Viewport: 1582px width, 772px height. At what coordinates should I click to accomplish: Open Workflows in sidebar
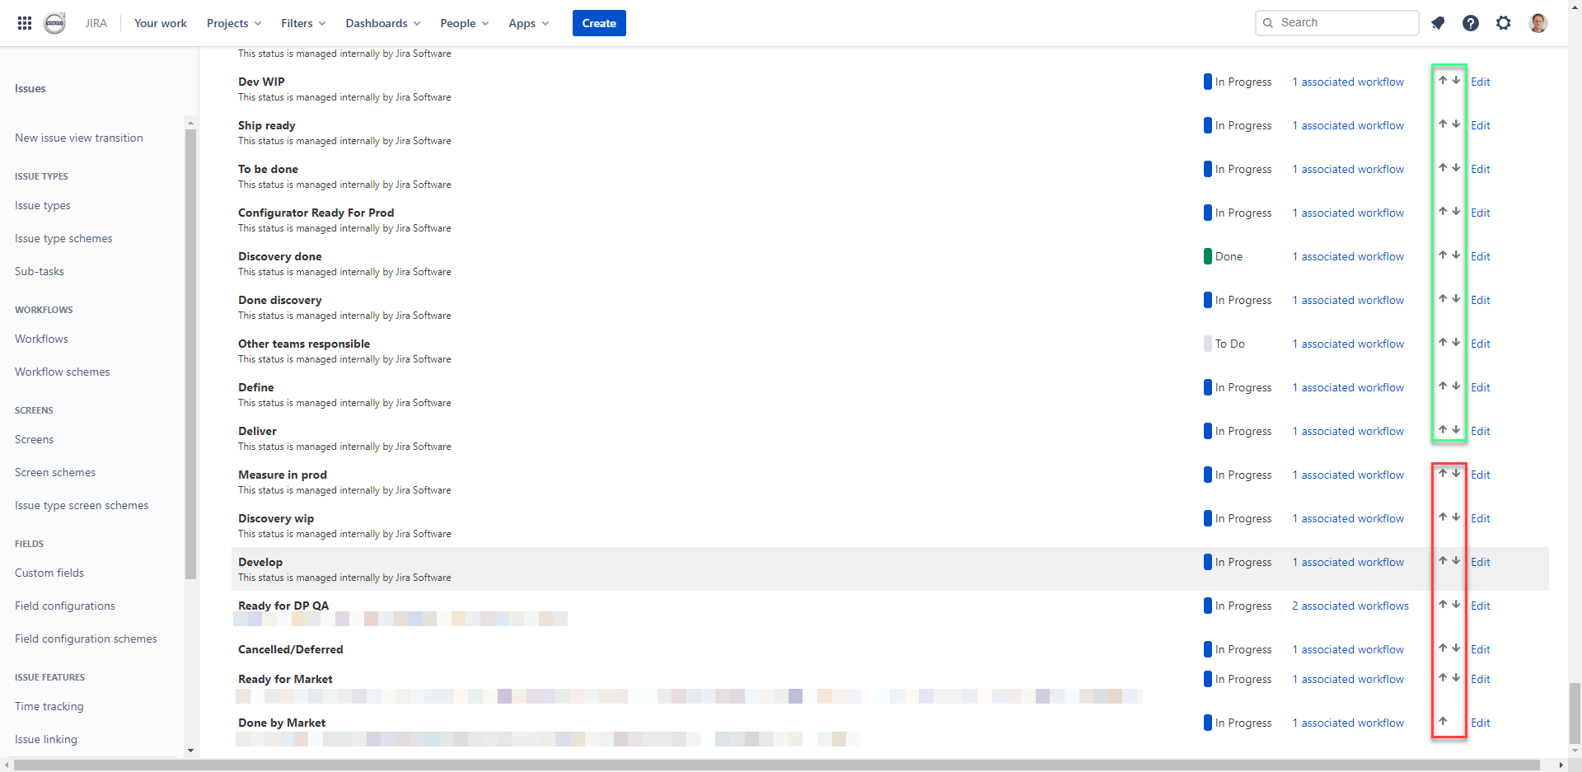(41, 339)
